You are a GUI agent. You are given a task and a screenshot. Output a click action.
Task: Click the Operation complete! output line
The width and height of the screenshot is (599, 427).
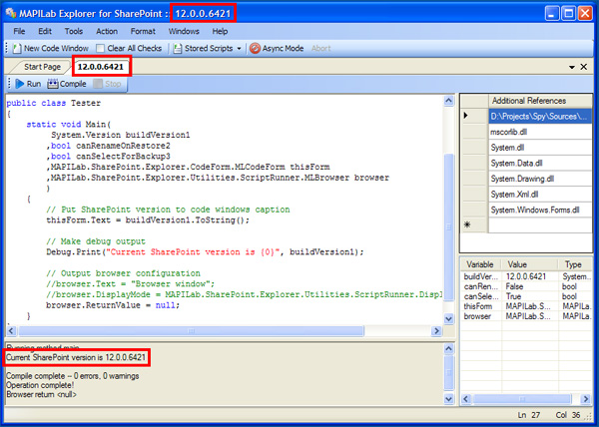[40, 385]
